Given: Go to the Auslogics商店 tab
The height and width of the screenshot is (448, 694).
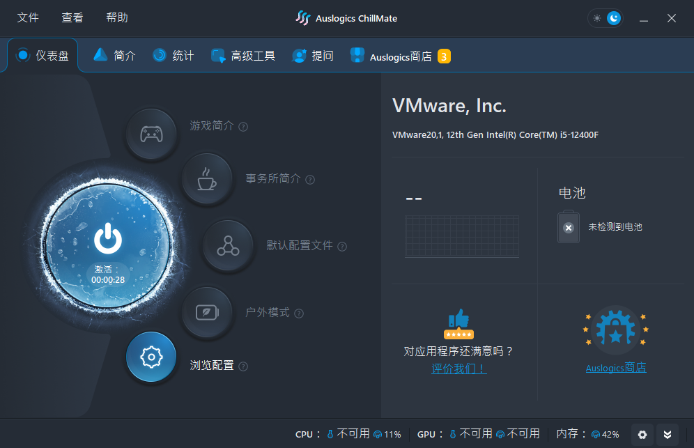Looking at the screenshot, I should [x=400, y=56].
